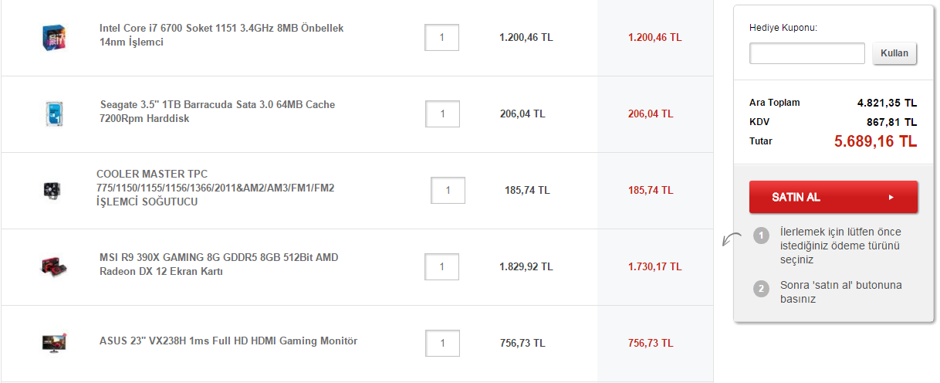Click the curved arrow beside the instructions
This screenshot has height=383, width=940.
(730, 240)
